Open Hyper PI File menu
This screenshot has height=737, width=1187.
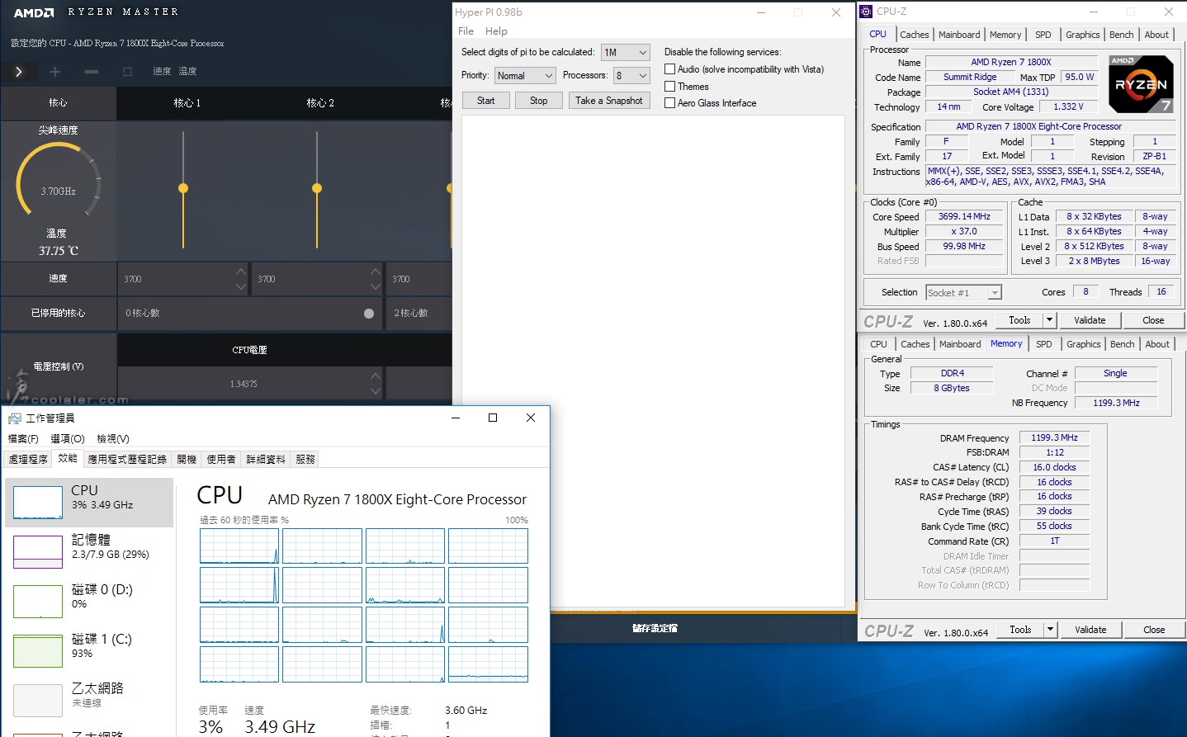click(466, 31)
